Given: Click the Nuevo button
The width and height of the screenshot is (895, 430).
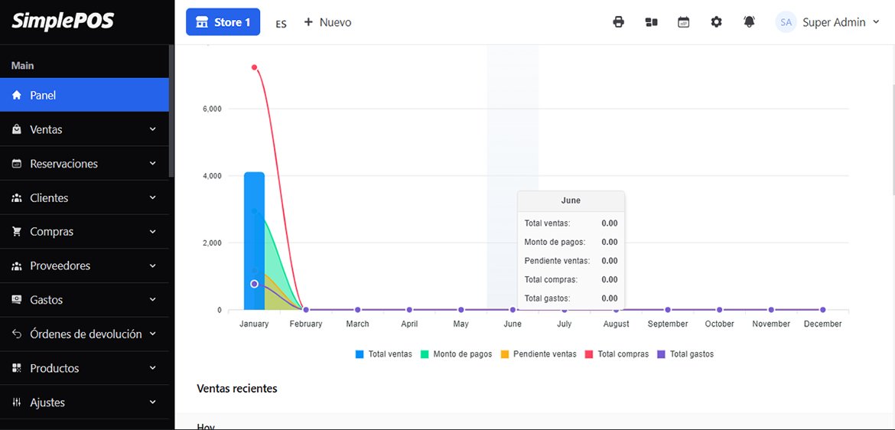Looking at the screenshot, I should point(327,22).
